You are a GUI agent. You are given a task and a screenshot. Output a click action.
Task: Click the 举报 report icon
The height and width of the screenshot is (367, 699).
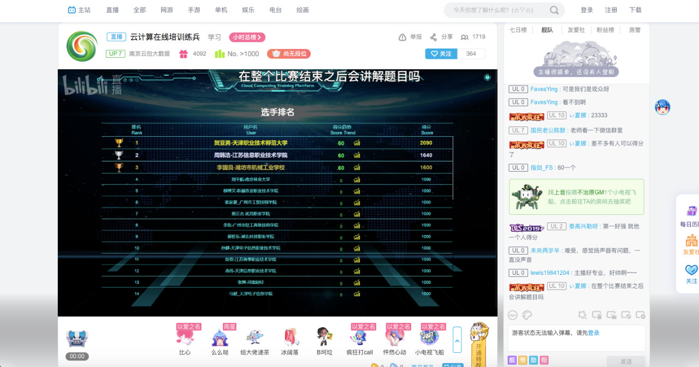tap(402, 37)
